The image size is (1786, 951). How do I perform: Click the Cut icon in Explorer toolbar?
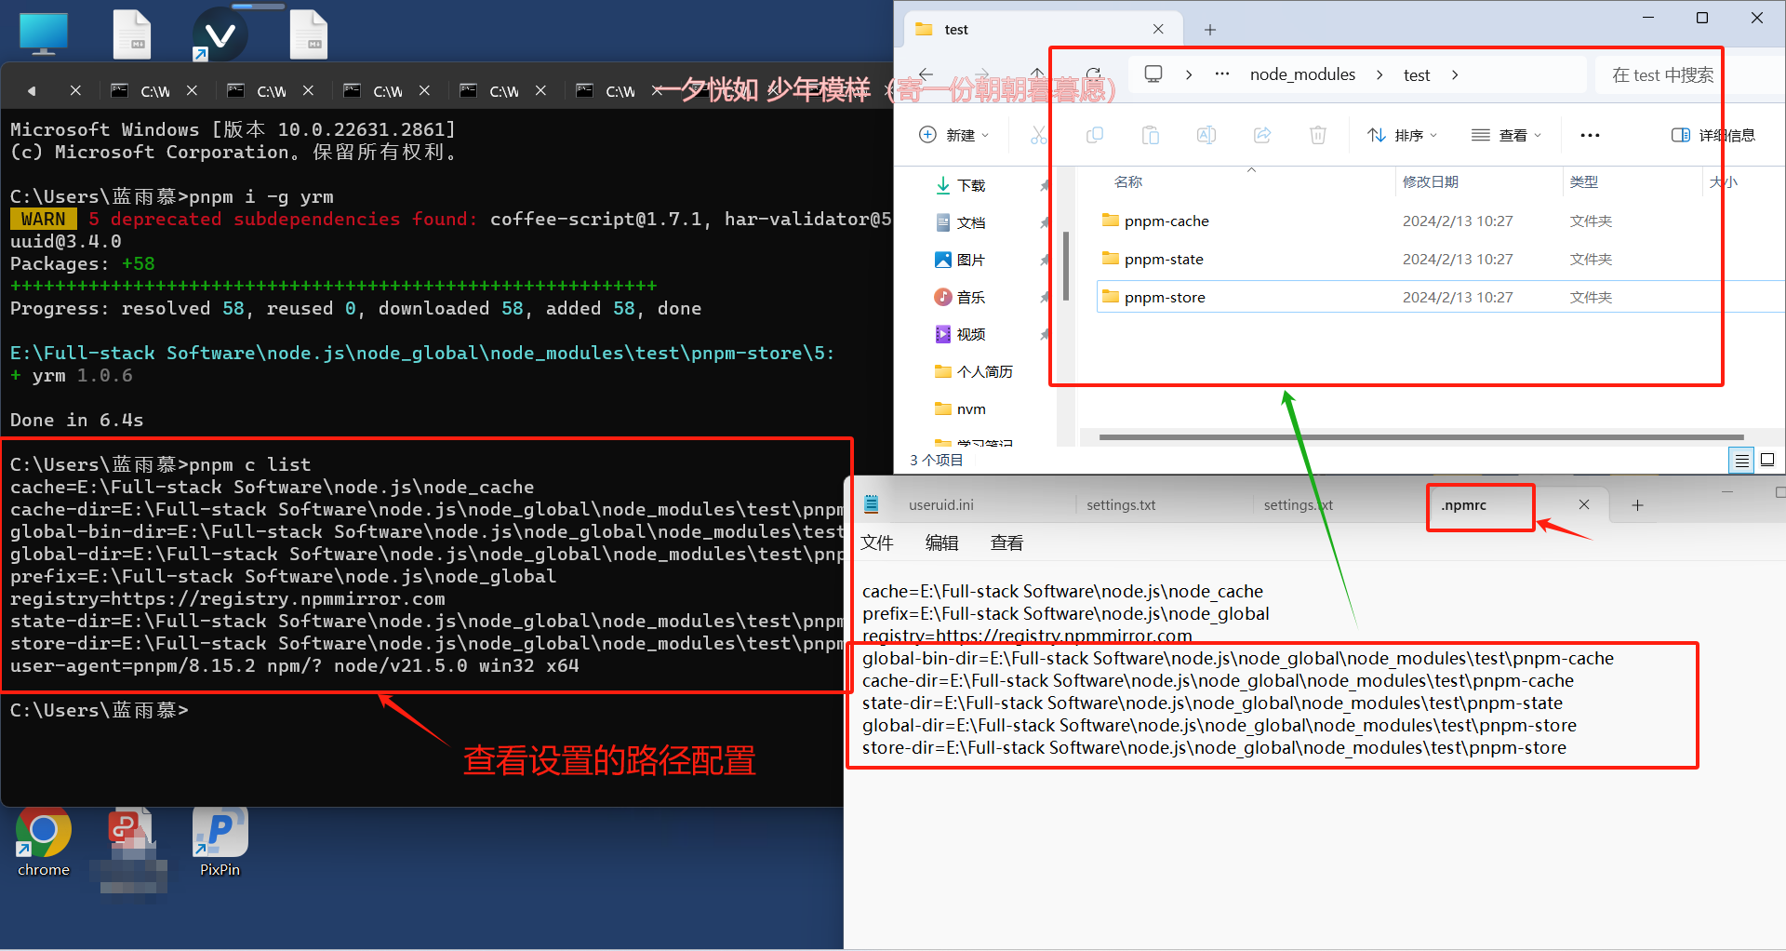click(1038, 135)
